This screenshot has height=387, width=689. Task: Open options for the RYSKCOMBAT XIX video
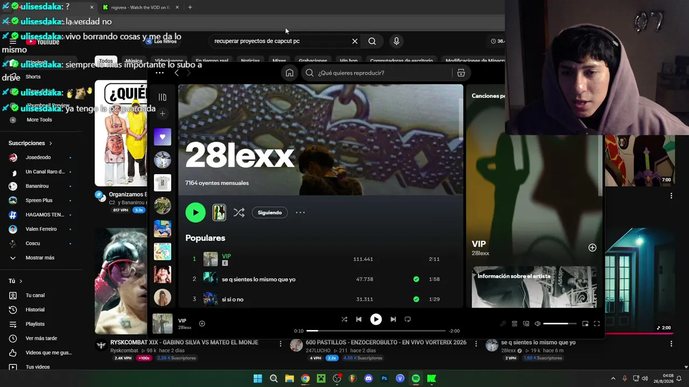tap(280, 343)
